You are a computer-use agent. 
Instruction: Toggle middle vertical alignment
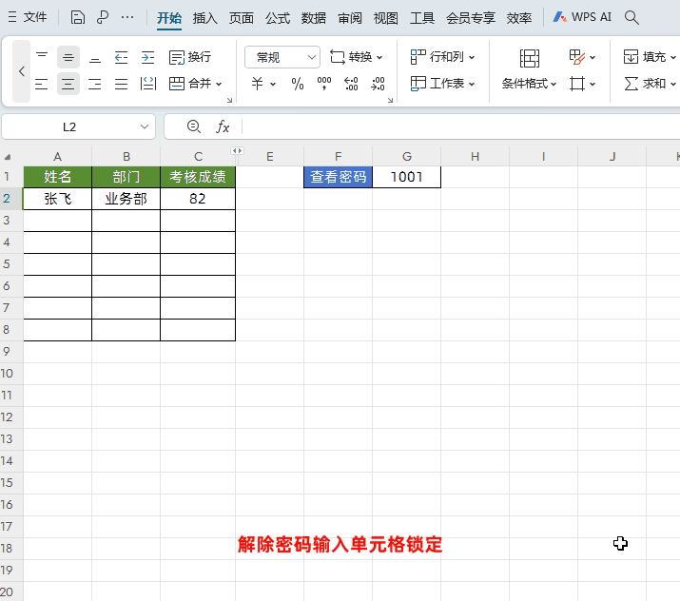pos(68,57)
